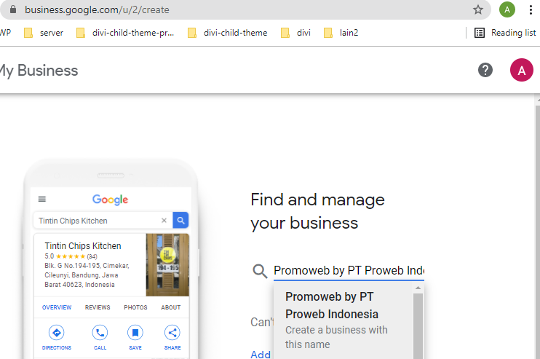
Task: Click the help question mark icon
Action: pos(485,71)
